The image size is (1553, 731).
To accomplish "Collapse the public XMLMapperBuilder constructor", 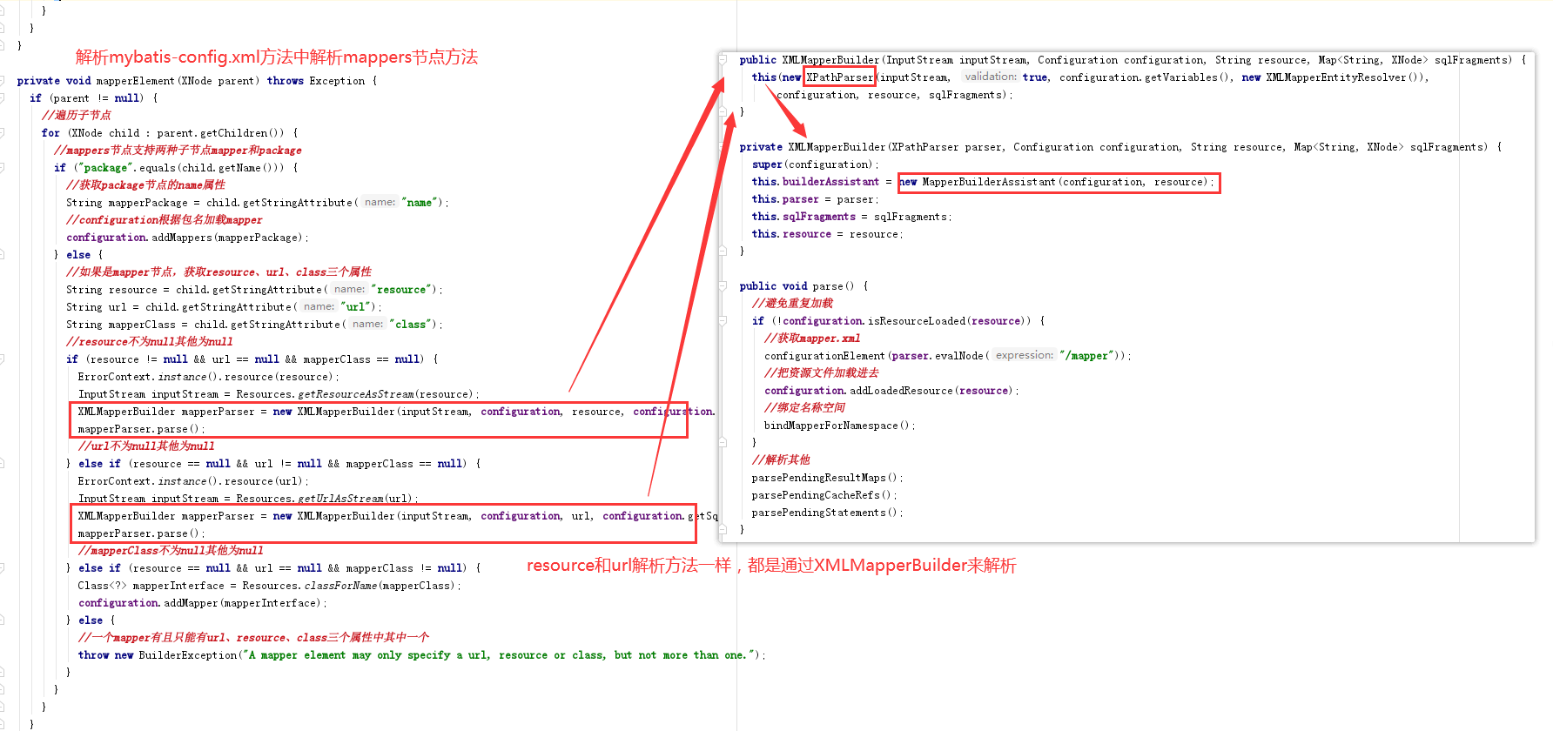I will 723,60.
